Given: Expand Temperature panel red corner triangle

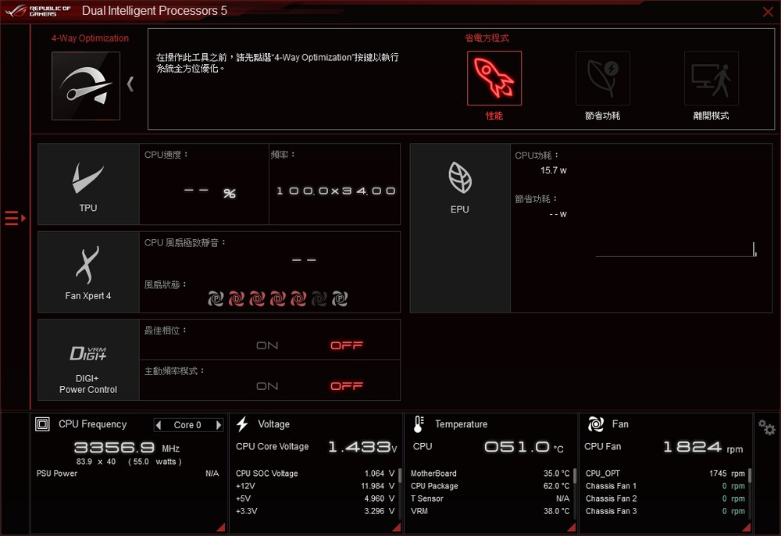Looking at the screenshot, I should pos(572,527).
